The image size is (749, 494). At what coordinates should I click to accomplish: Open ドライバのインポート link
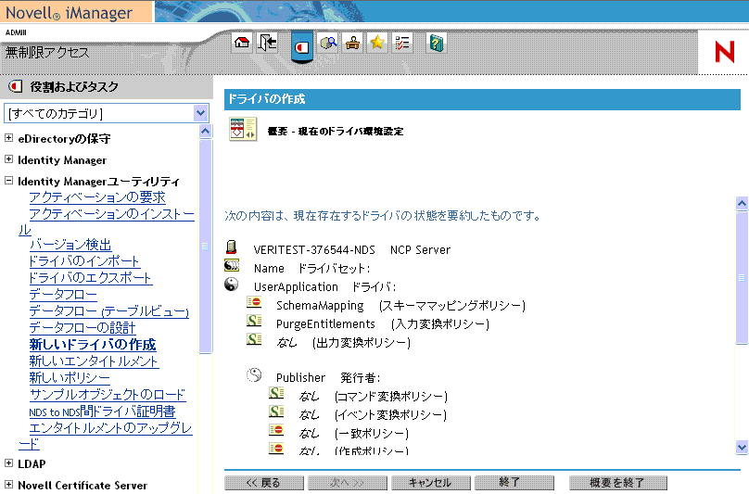[x=84, y=261]
